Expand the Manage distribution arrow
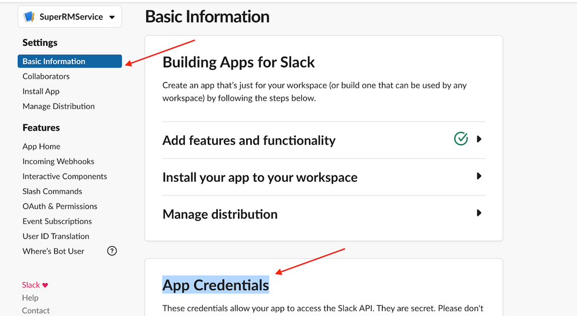The image size is (577, 316). 479,213
